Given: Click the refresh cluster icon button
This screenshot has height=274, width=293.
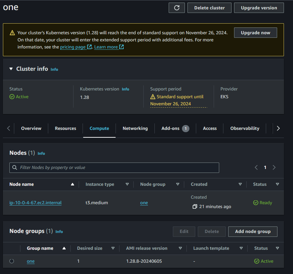Looking at the screenshot, I should 176,8.
